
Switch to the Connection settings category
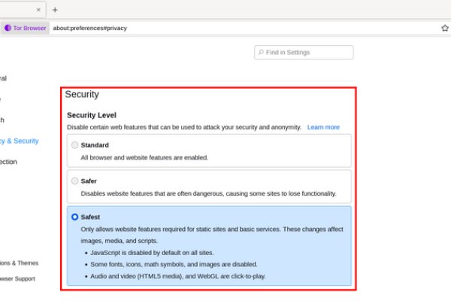tap(9, 162)
